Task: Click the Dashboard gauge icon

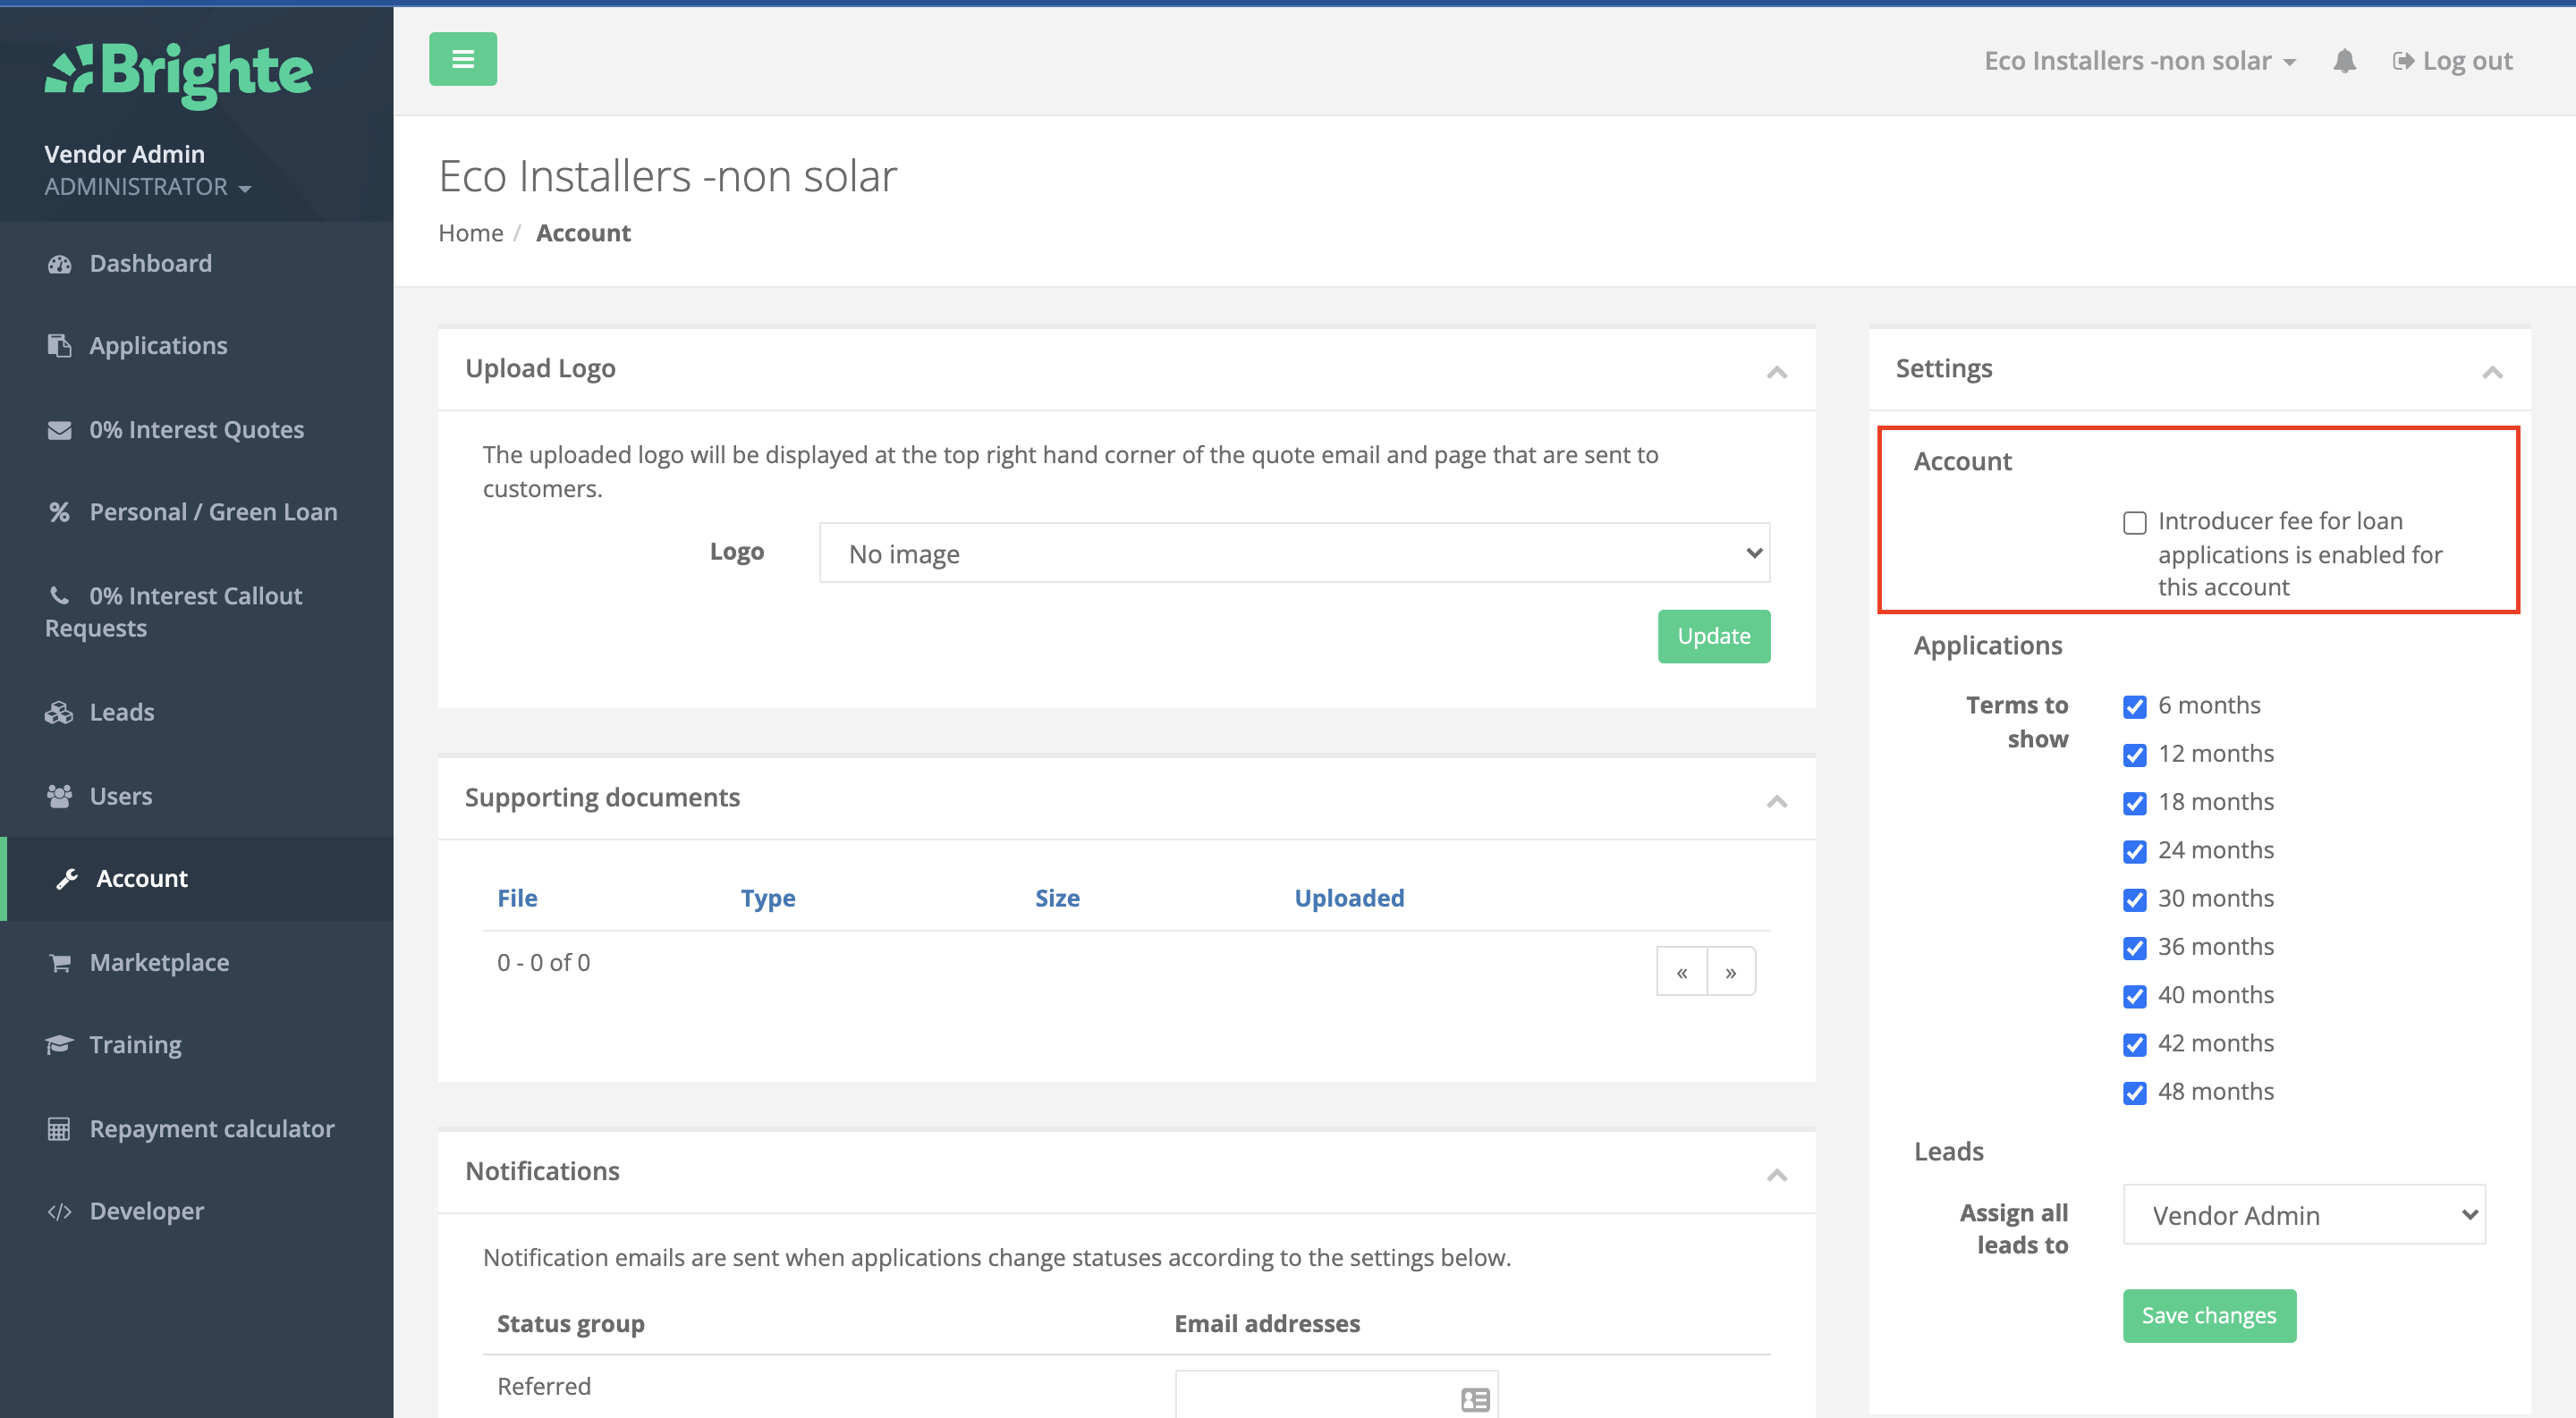Action: (x=60, y=264)
